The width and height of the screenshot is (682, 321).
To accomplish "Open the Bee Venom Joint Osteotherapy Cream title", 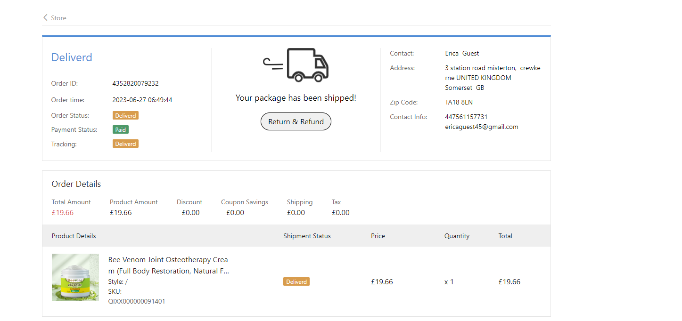I will click(x=168, y=265).
